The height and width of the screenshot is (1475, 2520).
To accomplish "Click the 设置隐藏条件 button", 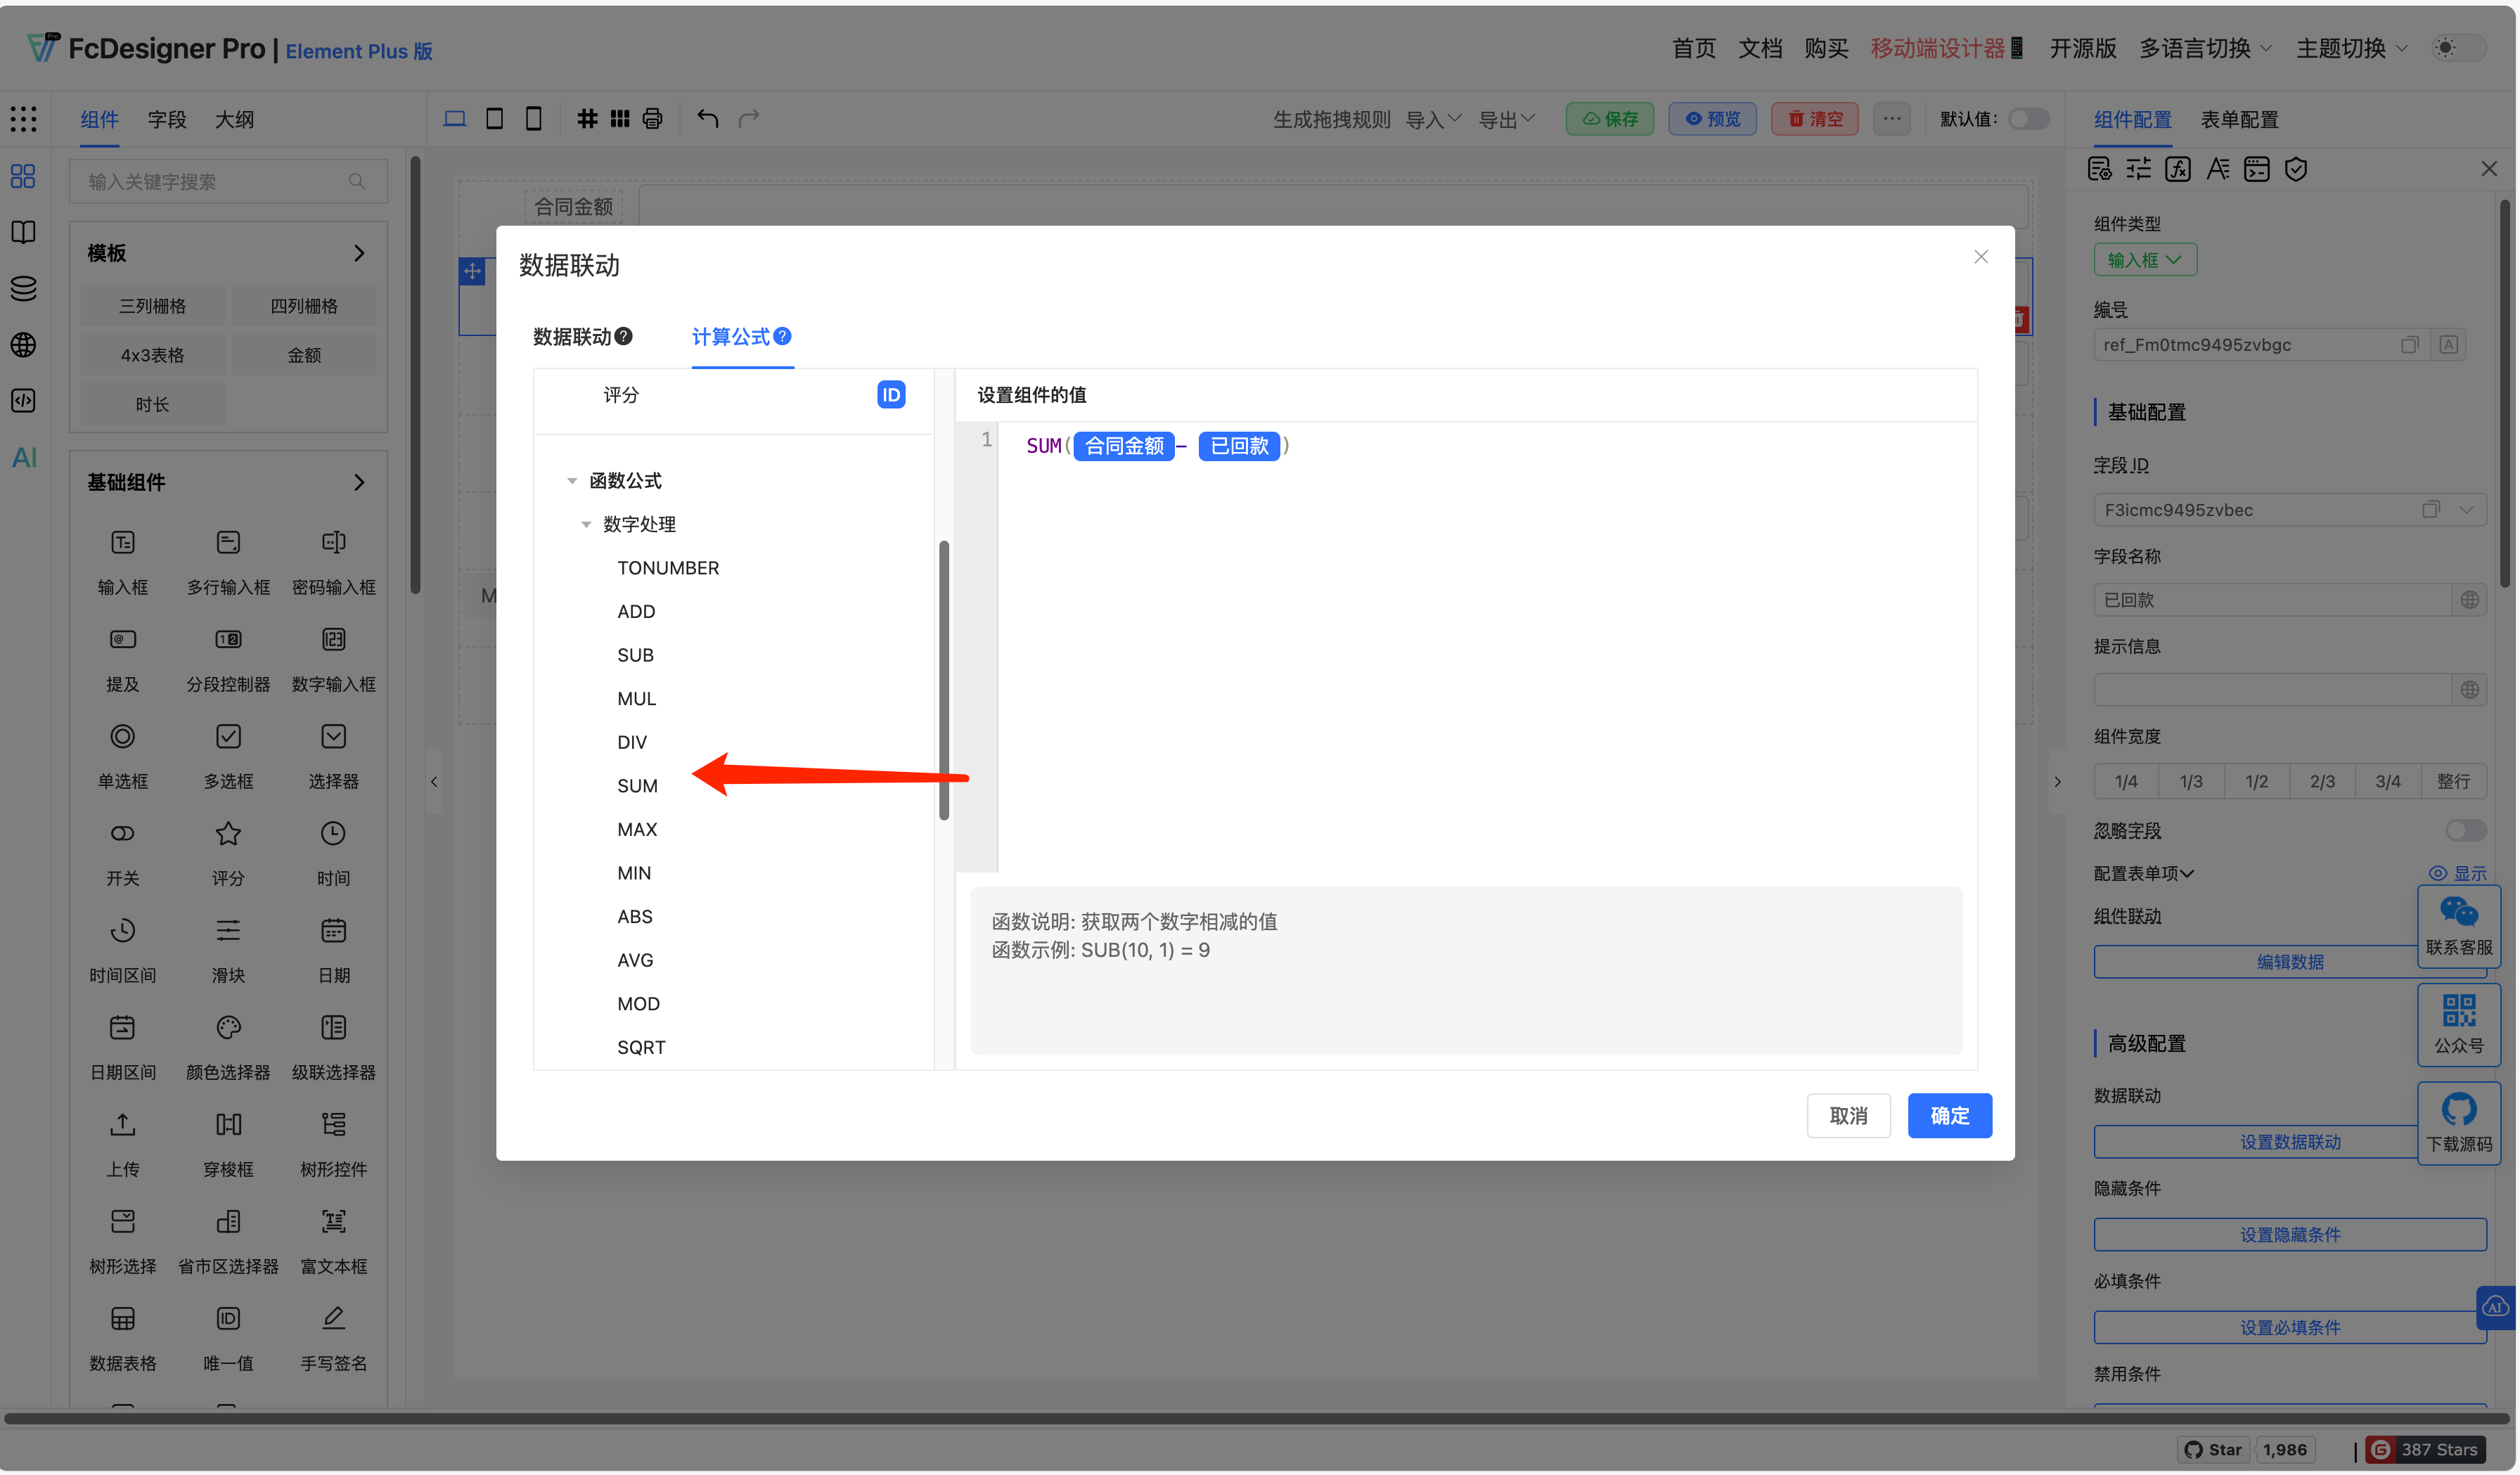I will point(2290,1233).
